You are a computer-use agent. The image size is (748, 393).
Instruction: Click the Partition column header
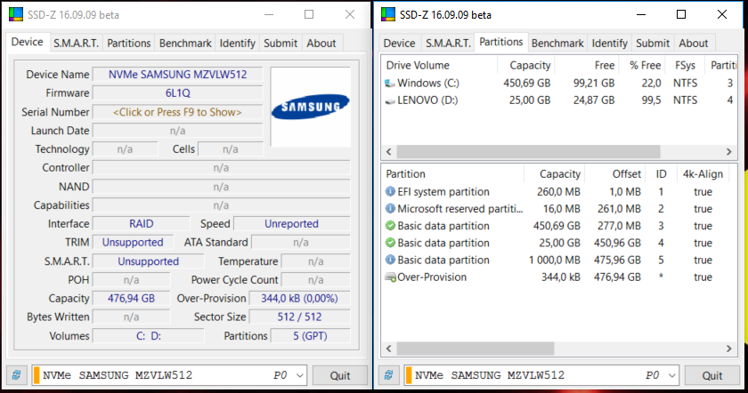452,174
